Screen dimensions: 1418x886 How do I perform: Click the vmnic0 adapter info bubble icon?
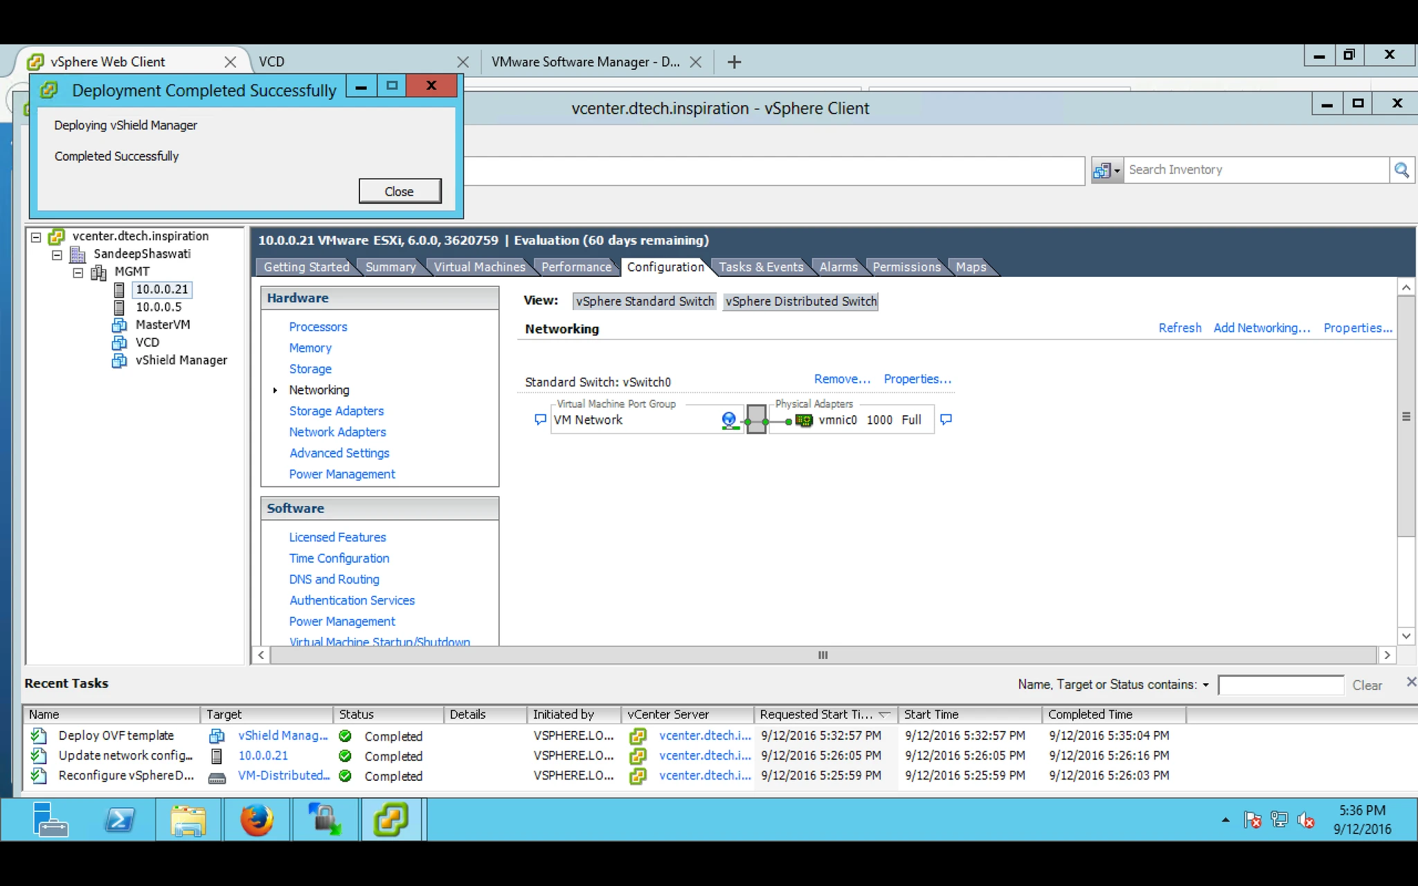946,419
